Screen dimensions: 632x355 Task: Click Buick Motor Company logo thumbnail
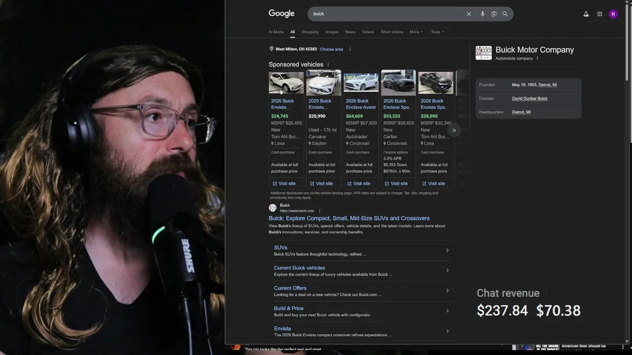(483, 53)
